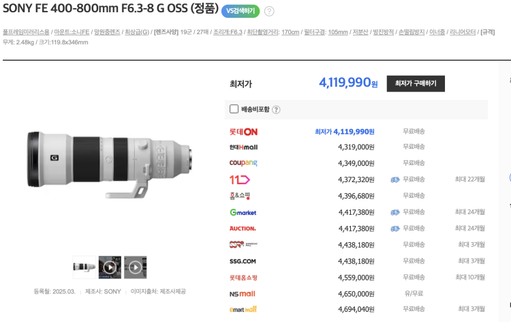This screenshot has height=322, width=511.
Task: Click the SSG.COM price 4,438,180원
Action: (x=356, y=261)
